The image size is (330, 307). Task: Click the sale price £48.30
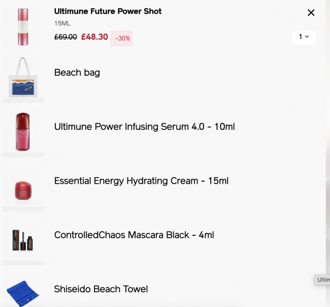(94, 37)
